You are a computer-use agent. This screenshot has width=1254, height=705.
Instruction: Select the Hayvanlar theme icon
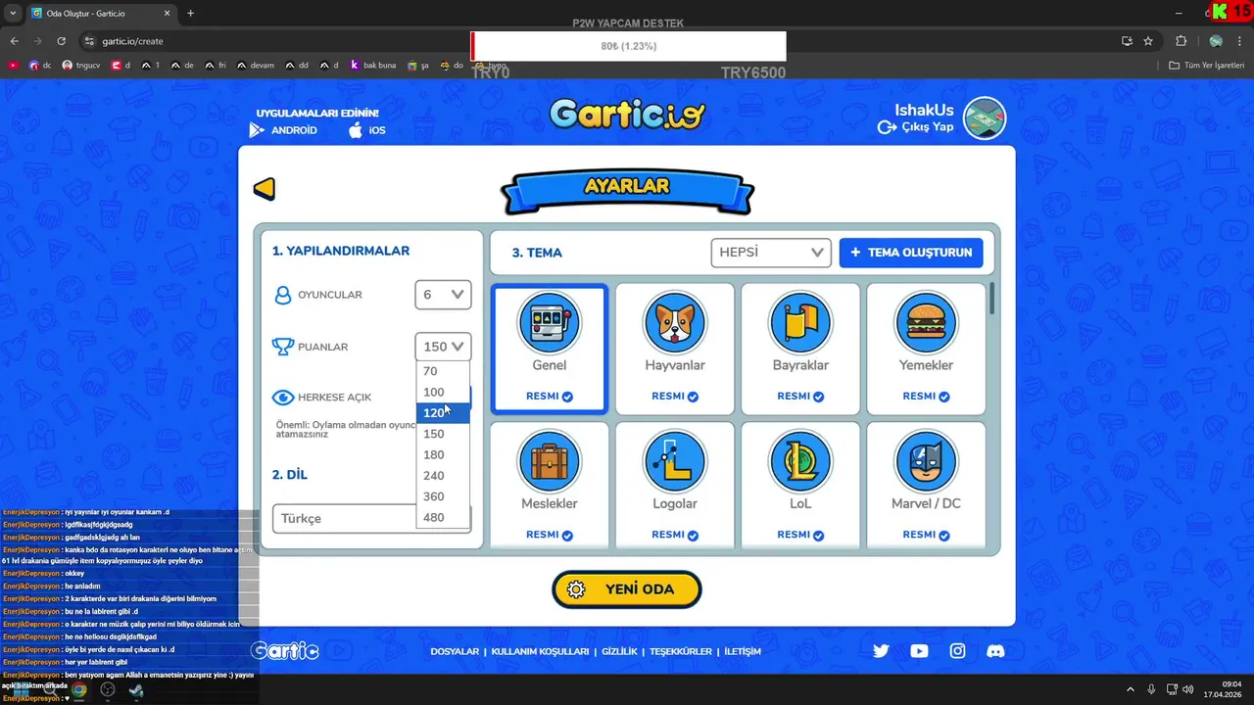[x=675, y=322]
